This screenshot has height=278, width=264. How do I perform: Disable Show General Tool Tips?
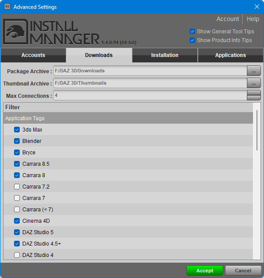point(192,32)
